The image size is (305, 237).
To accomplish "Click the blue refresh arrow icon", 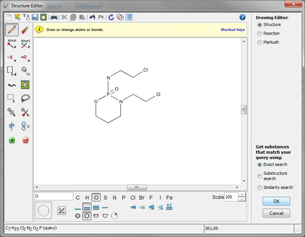I will click(111, 17).
